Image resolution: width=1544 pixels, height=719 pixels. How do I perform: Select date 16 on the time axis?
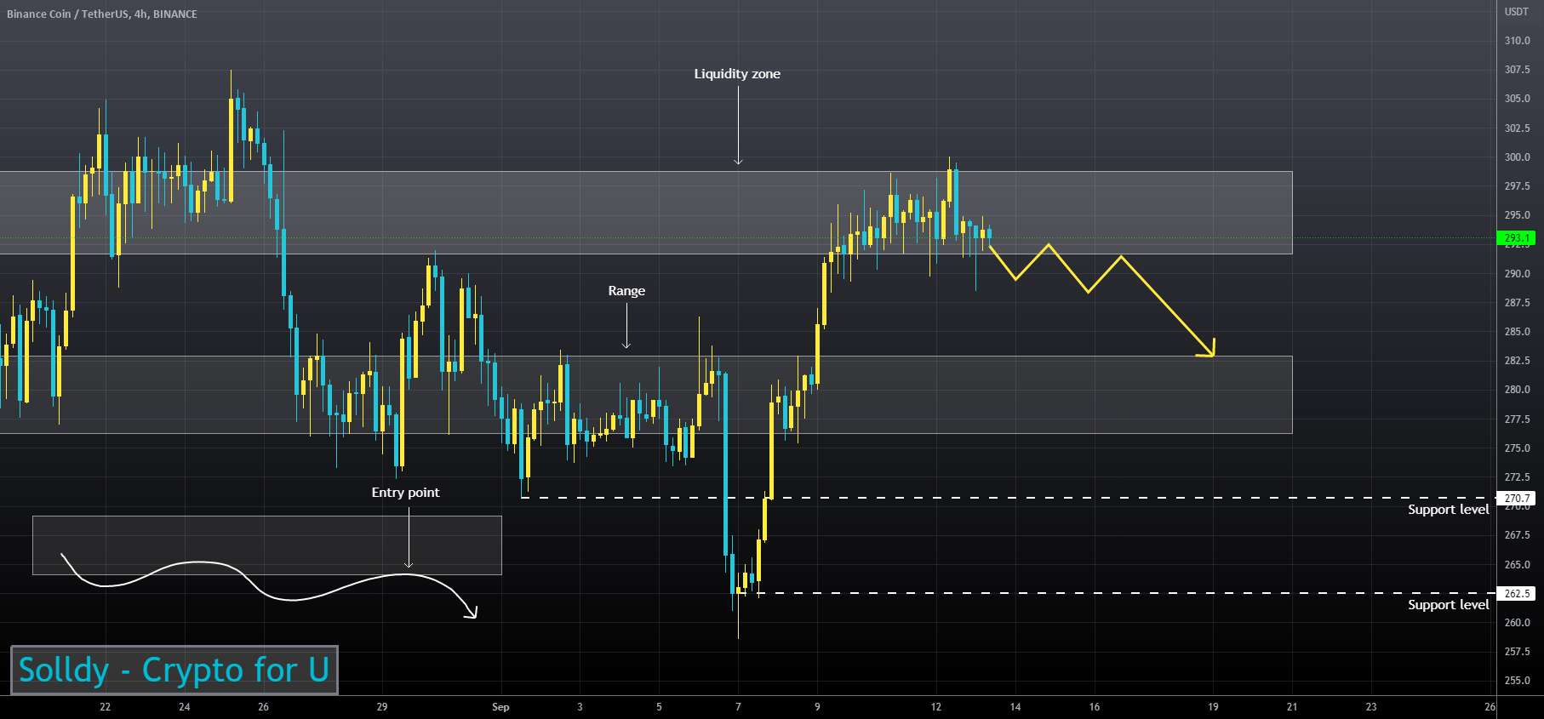click(1095, 707)
